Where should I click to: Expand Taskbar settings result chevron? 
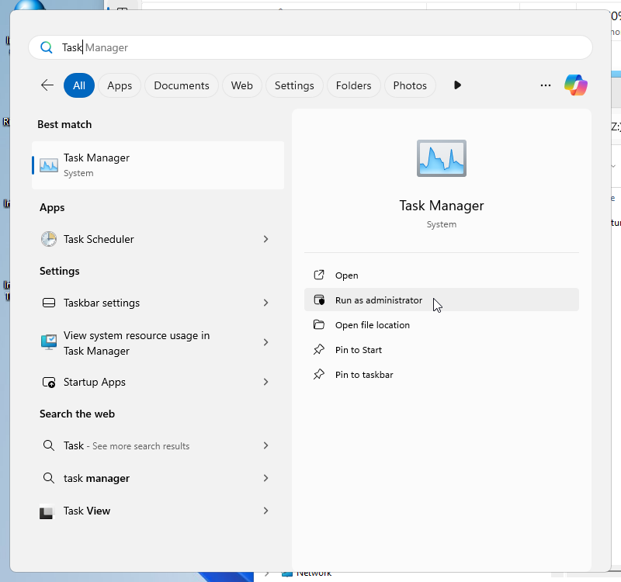[x=265, y=303]
